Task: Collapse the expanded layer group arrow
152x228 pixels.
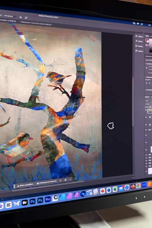Action: (148, 130)
